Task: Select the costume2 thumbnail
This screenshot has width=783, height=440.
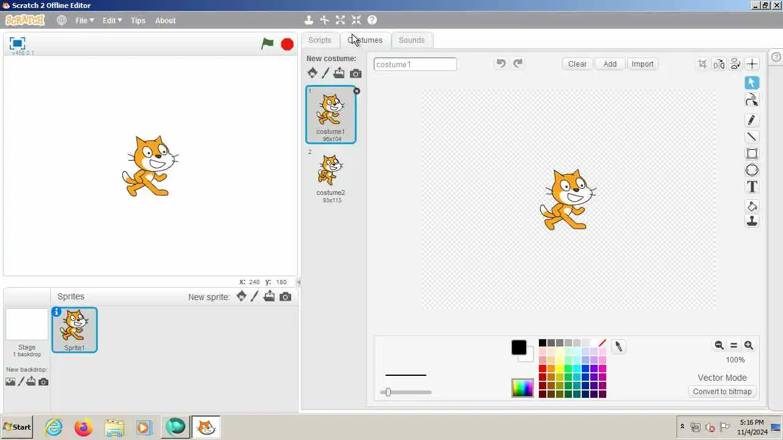Action: pos(330,176)
